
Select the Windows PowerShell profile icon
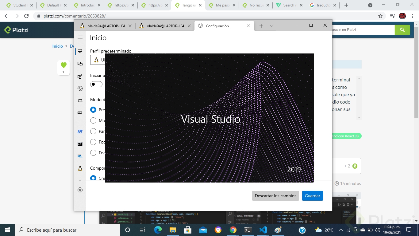click(80, 132)
